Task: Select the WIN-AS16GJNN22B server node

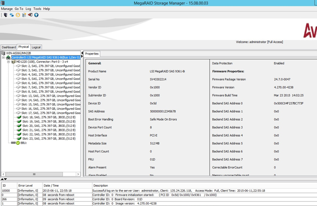Action: pos(18,53)
